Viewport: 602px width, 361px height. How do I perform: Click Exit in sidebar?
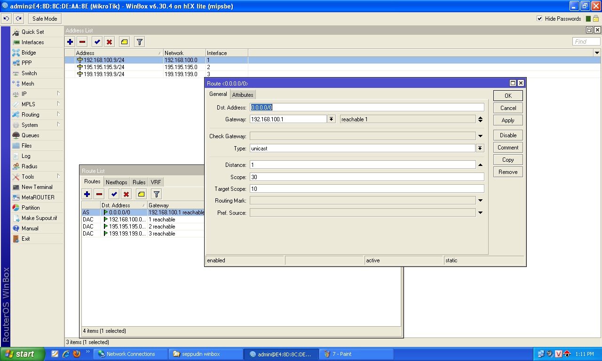[x=37, y=239]
